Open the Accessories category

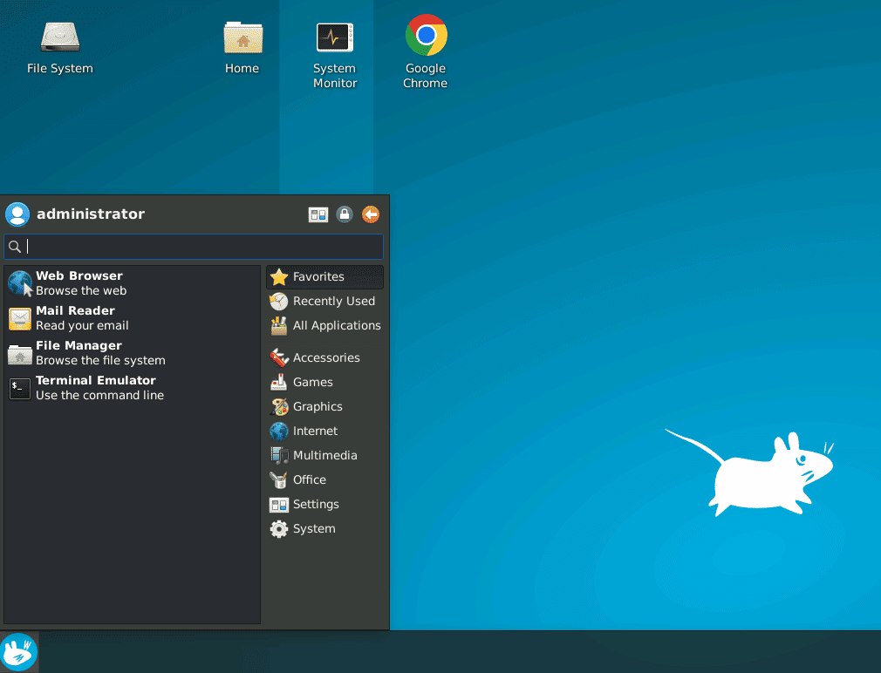pos(324,357)
